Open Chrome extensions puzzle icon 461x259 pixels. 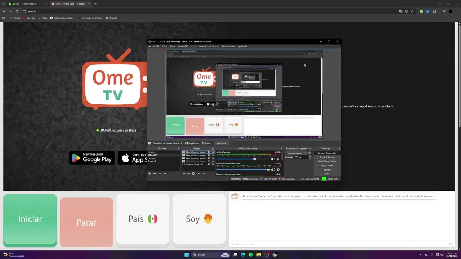pos(434,11)
